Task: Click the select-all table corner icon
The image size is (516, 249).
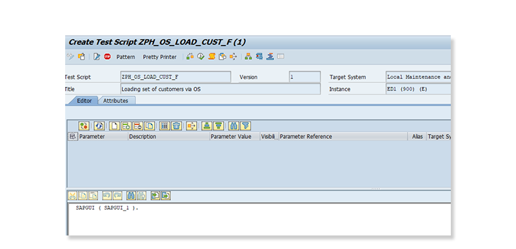Action: point(73,136)
